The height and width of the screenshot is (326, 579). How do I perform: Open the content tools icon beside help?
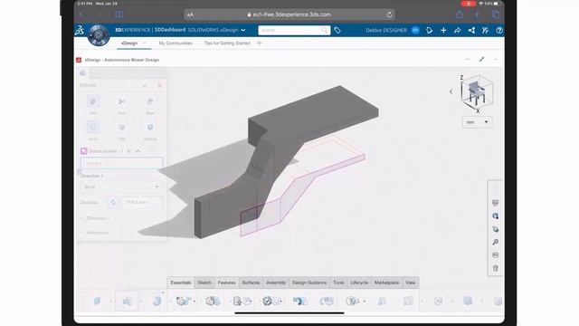pyautogui.click(x=485, y=30)
